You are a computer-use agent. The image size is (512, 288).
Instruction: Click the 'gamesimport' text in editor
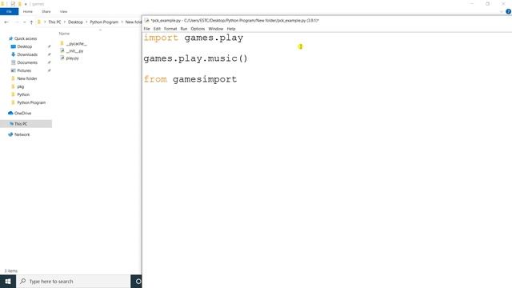coord(205,79)
